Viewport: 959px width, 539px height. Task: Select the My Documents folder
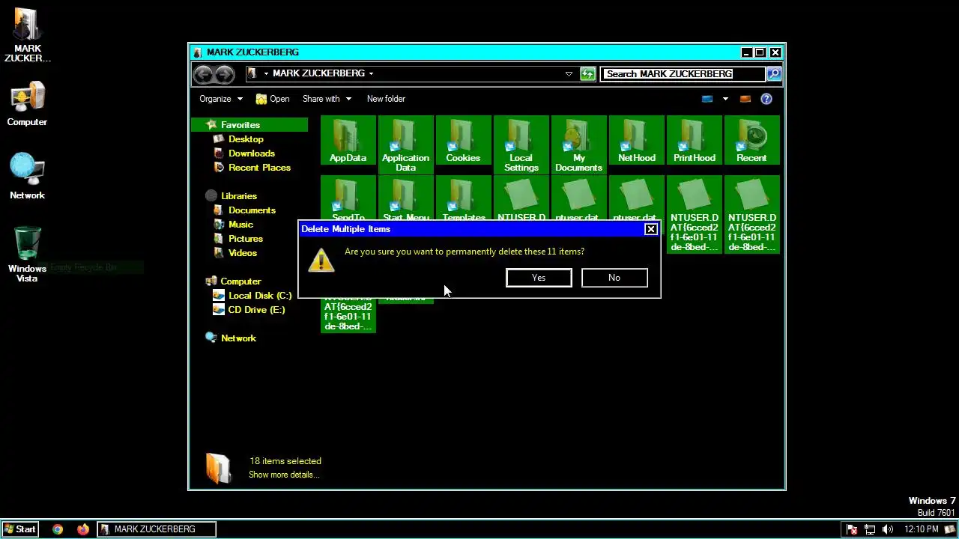coord(578,144)
